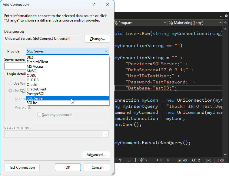The image size is (229, 176).
Task: Click the horizontal scrollbar thumb
Action: coord(161,160)
